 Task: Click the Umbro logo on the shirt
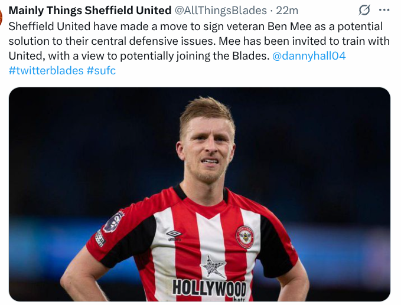click(x=174, y=235)
